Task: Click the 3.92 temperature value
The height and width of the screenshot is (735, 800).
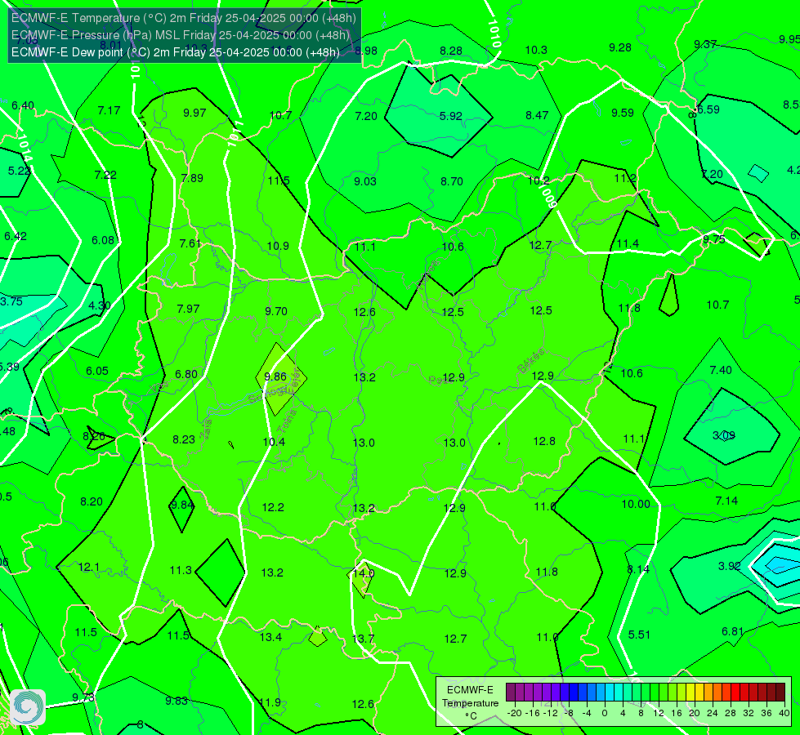Action: coord(729,566)
